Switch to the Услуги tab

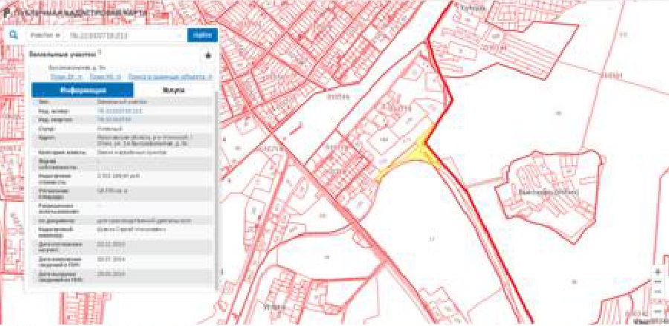(172, 90)
